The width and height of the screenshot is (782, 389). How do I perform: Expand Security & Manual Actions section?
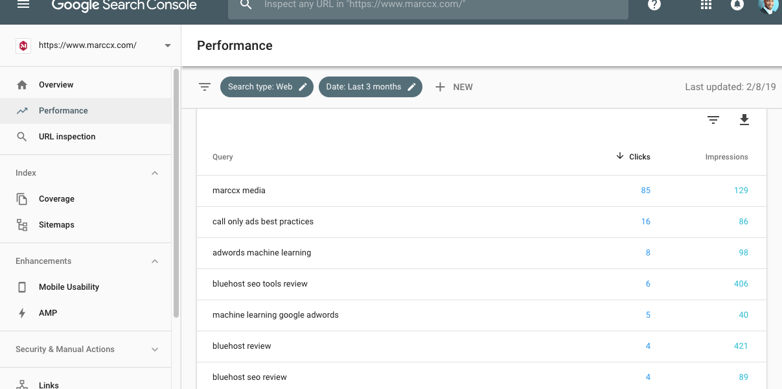[155, 349]
